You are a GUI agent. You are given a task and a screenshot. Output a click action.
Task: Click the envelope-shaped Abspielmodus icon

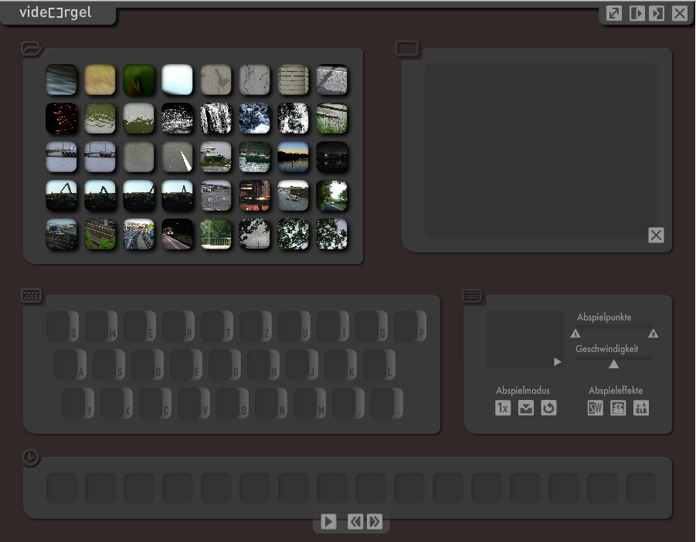coord(526,408)
